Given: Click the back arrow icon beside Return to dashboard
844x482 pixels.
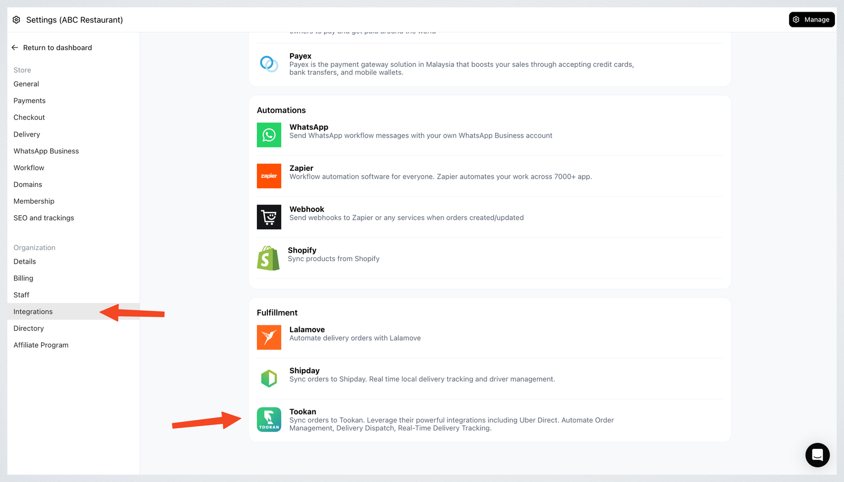Looking at the screenshot, I should pos(15,47).
